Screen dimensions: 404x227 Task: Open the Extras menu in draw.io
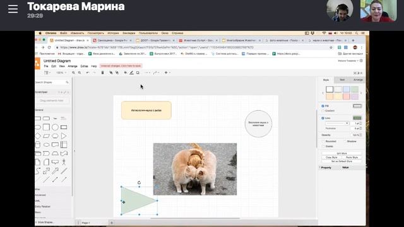pyautogui.click(x=84, y=66)
